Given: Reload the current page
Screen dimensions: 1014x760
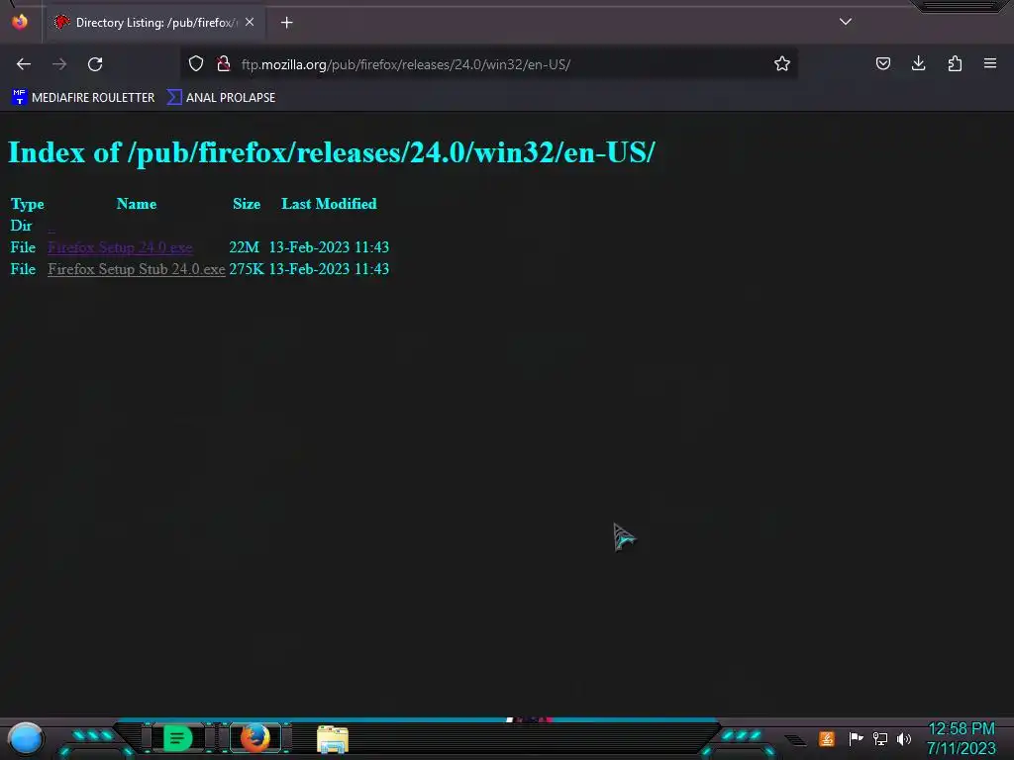Looking at the screenshot, I should pos(95,64).
